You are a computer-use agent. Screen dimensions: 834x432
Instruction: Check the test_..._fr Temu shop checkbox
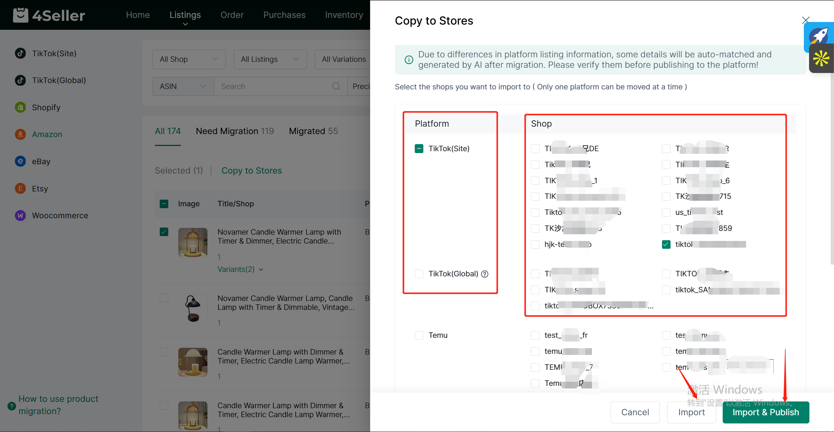tap(535, 335)
